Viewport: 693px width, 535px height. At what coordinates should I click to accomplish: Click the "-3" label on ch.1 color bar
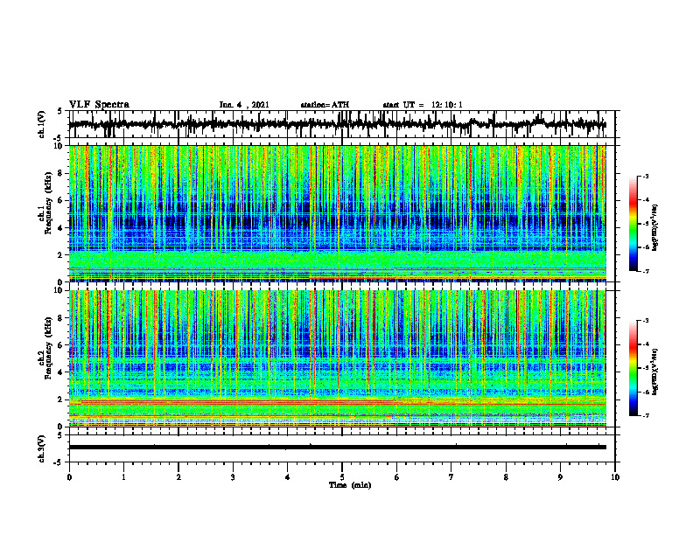646,176
